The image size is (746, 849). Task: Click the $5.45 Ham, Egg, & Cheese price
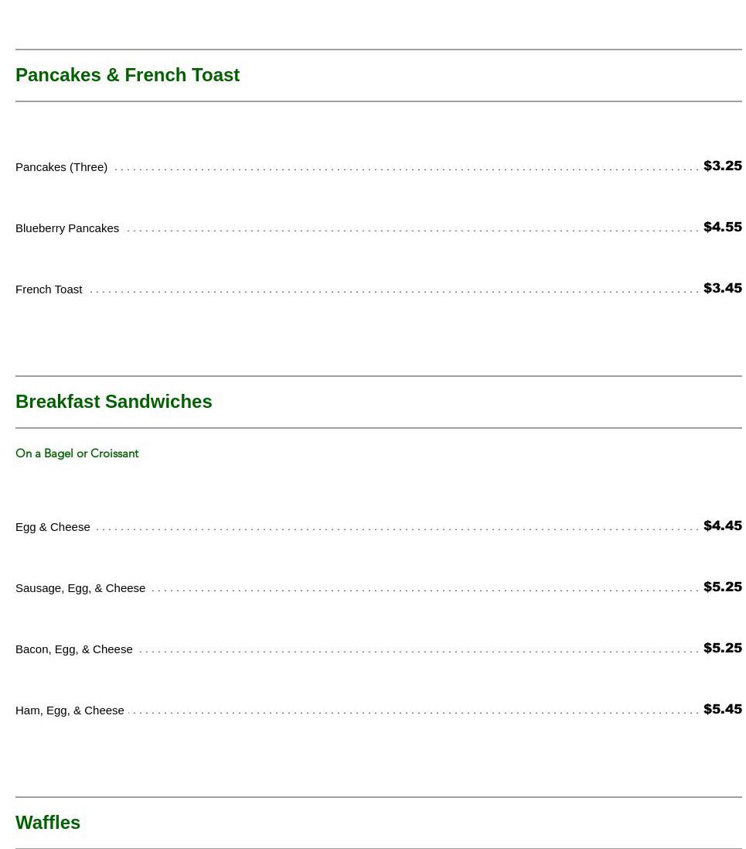coord(722,710)
